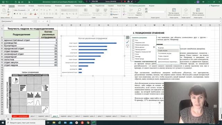Check the Линия тренда (Trendline) checkbox

[133, 59]
